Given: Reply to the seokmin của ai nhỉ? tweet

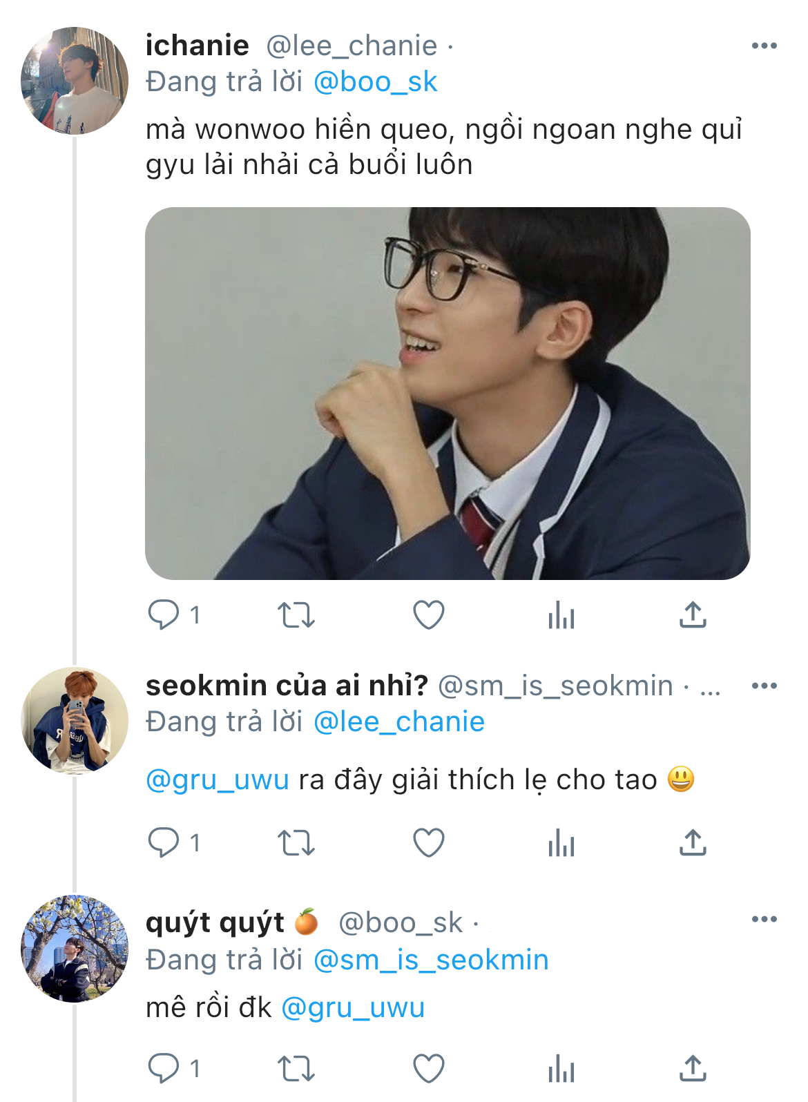Looking at the screenshot, I should (x=164, y=842).
